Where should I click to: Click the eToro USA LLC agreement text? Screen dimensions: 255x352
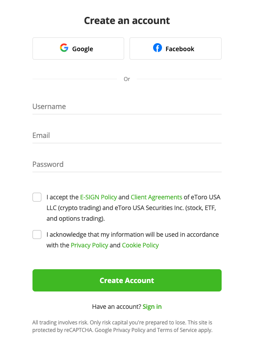click(x=134, y=208)
